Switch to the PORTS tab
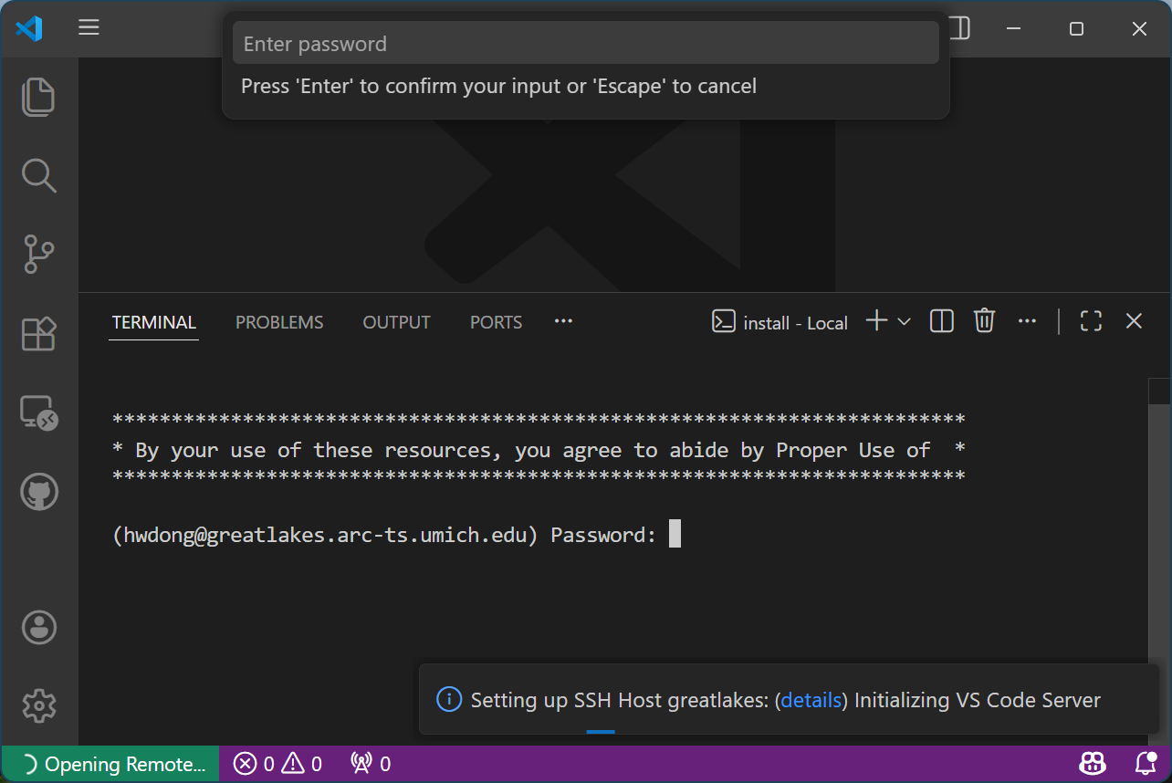 pos(496,321)
